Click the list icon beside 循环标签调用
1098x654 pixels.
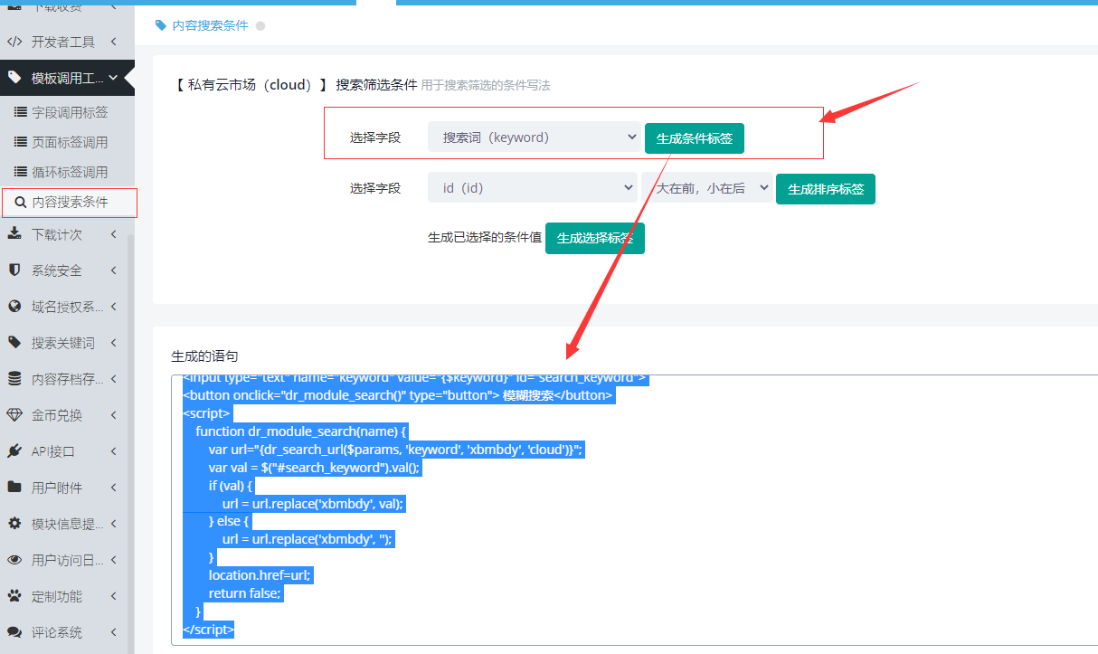coord(20,172)
